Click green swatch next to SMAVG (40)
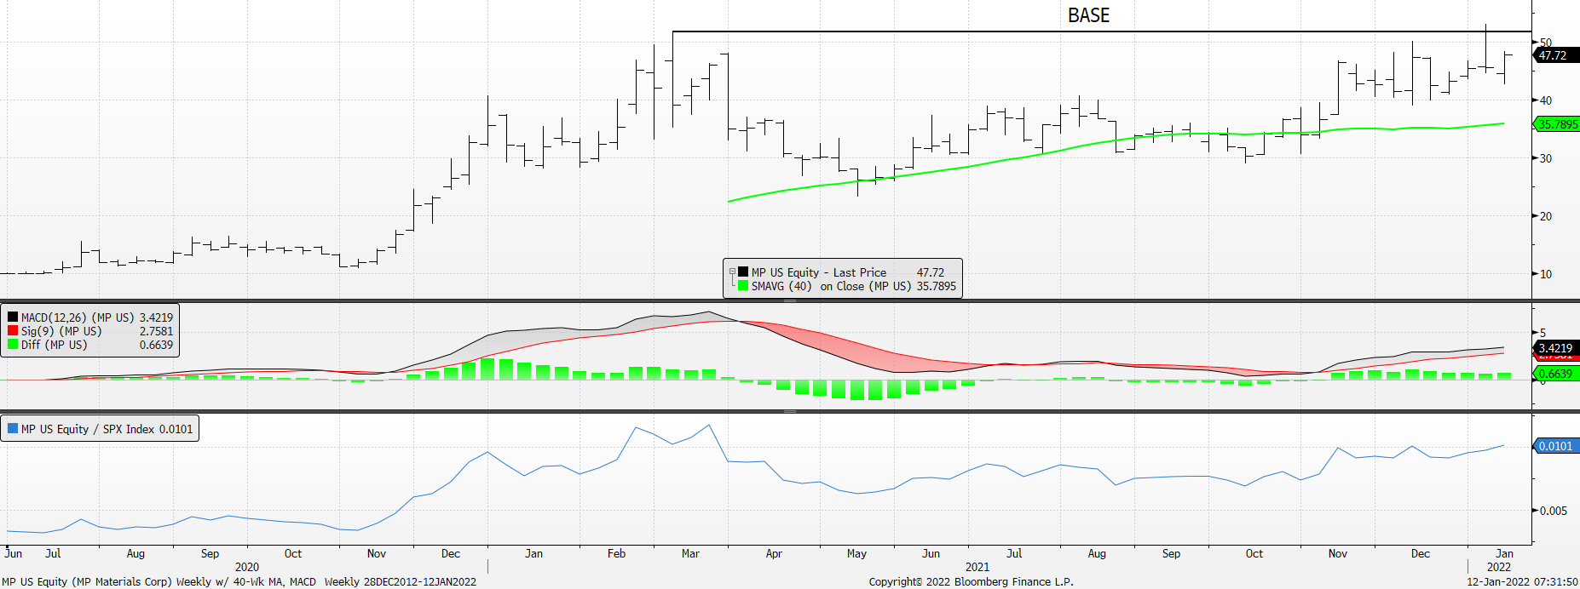 (743, 286)
